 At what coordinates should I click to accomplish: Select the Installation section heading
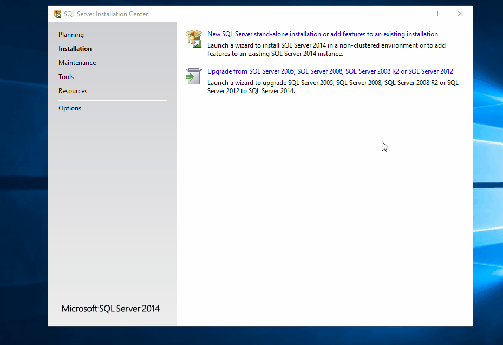coord(75,48)
